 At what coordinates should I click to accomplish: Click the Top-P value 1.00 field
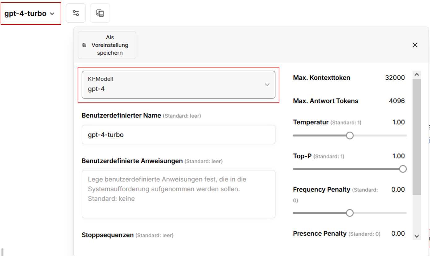398,156
